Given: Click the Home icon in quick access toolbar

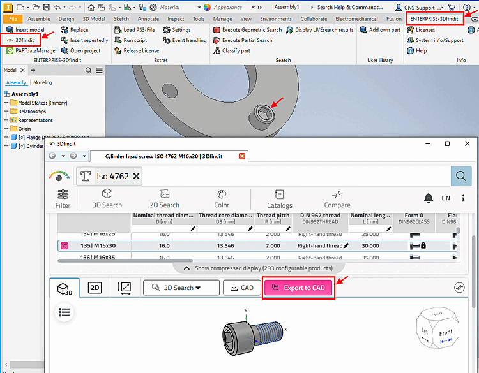Looking at the screenshot, I should click(91, 7).
